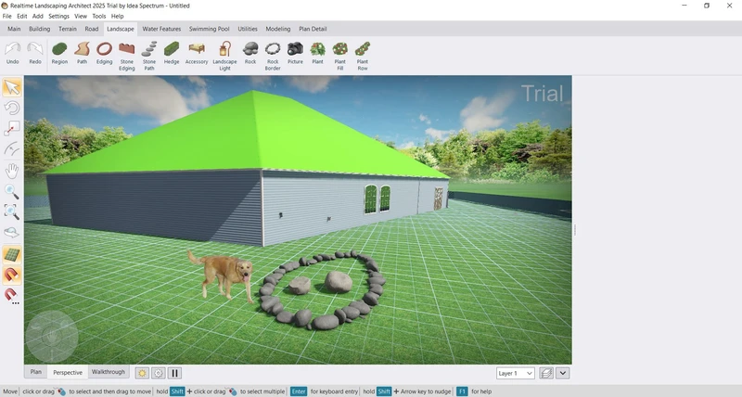Open the Settings menu
Viewport: 742px width, 397px height.
coord(58,16)
